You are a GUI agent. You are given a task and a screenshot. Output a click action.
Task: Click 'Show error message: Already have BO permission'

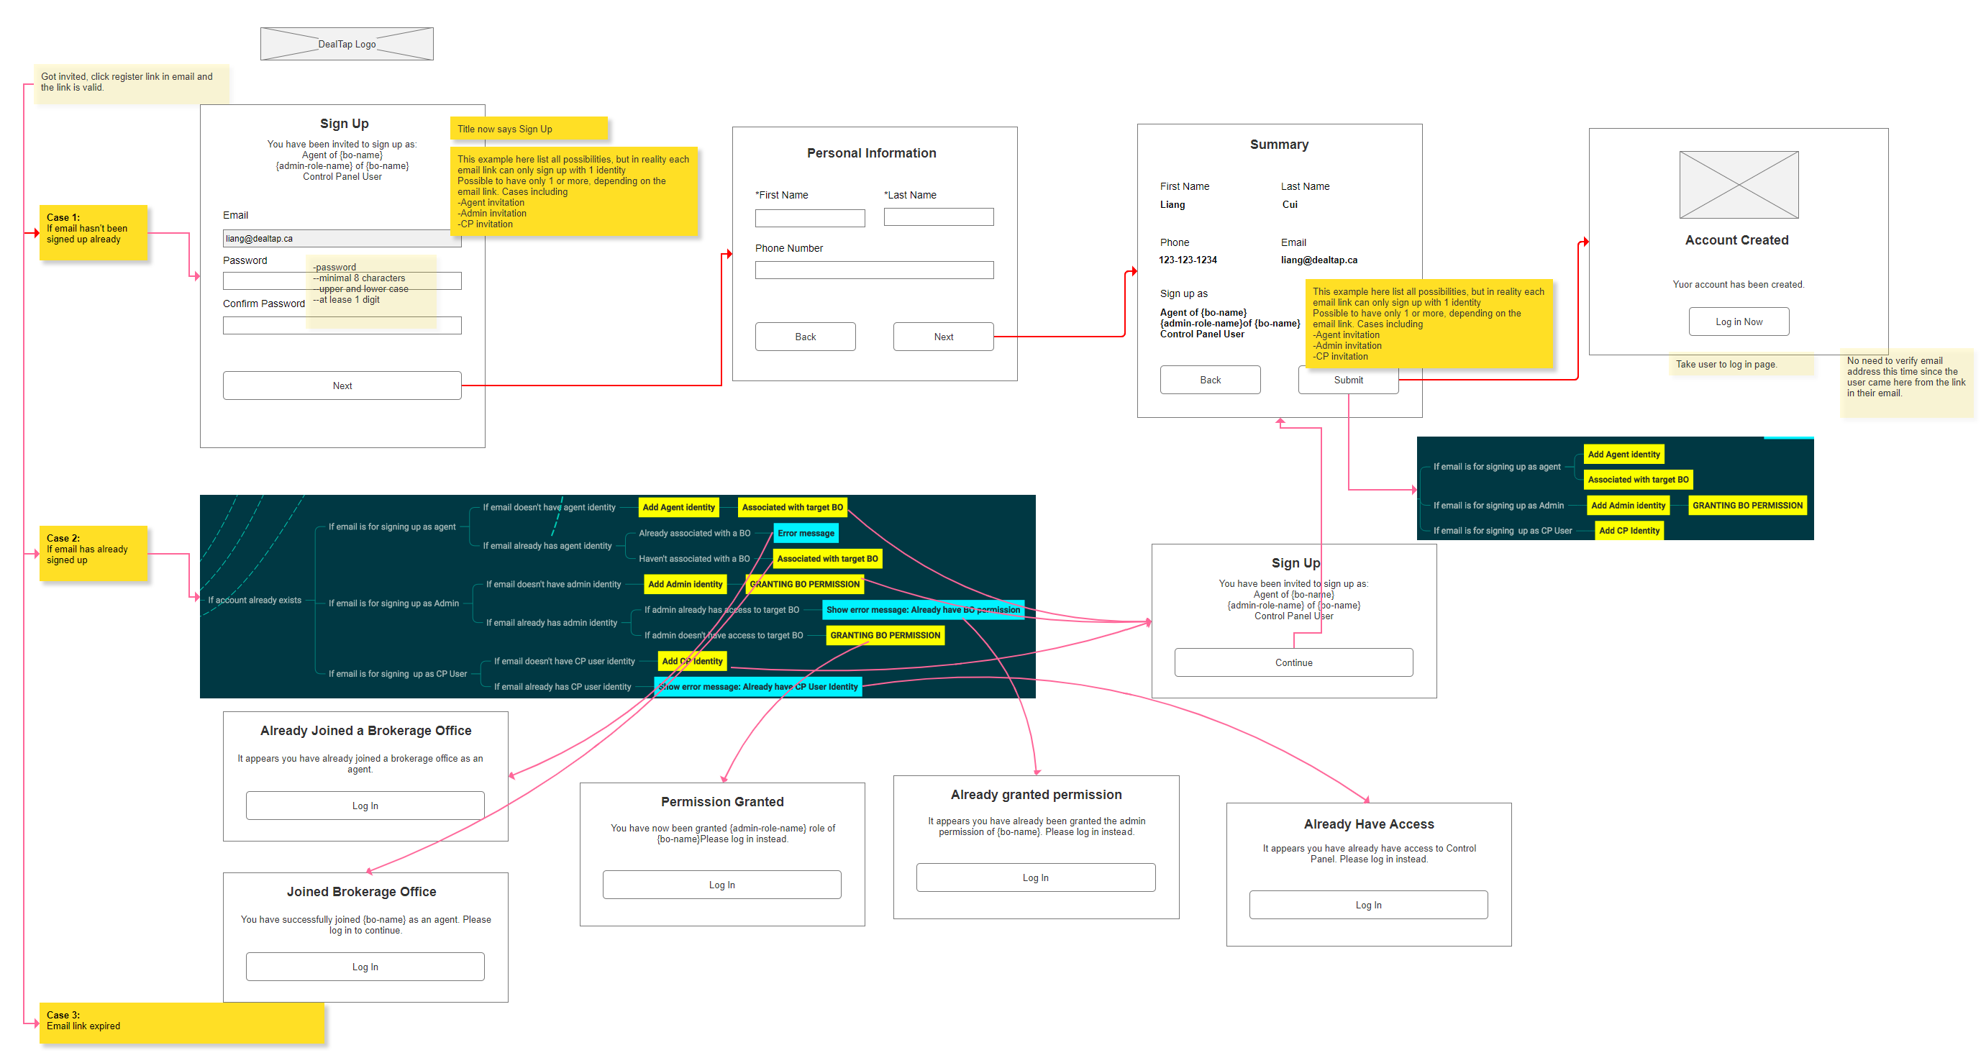coord(923,610)
